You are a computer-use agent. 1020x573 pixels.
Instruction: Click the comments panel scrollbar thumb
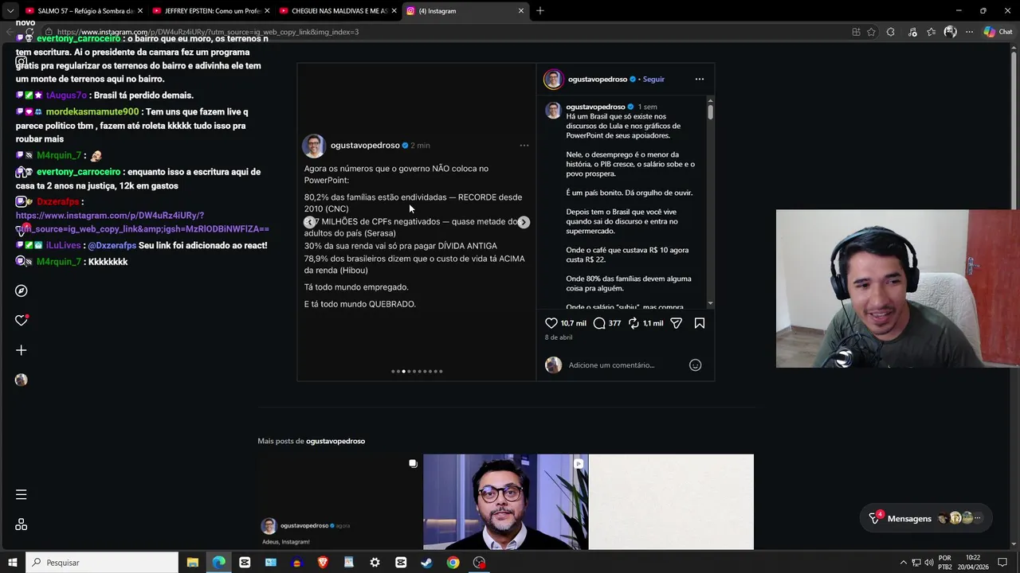pyautogui.click(x=710, y=111)
